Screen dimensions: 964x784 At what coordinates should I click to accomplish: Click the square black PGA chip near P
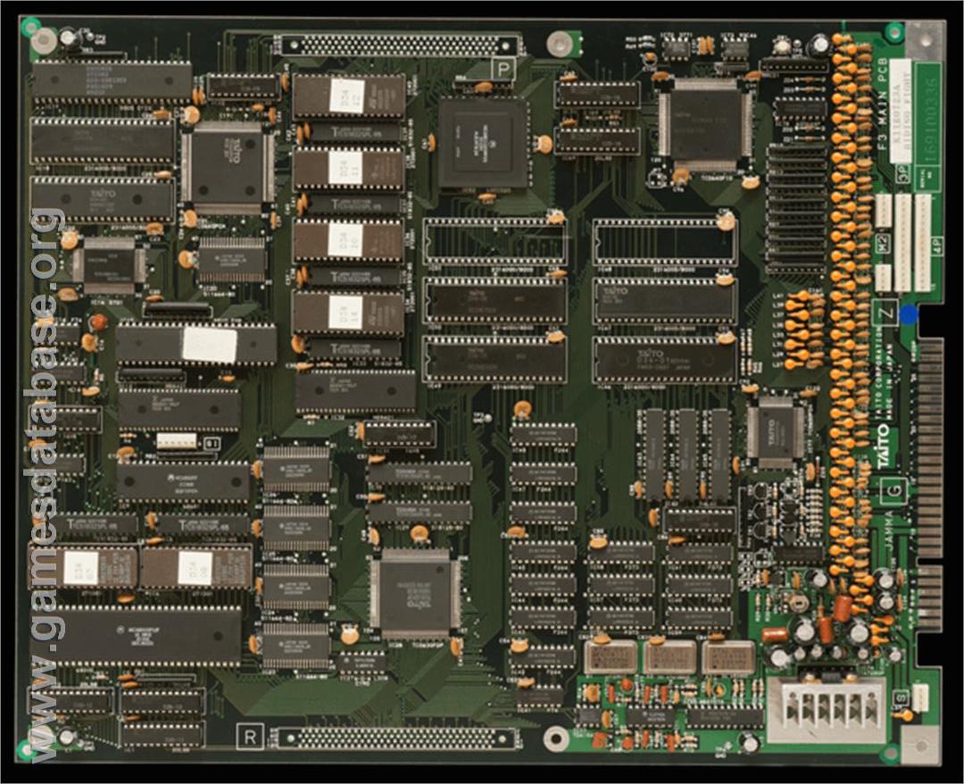click(x=483, y=143)
